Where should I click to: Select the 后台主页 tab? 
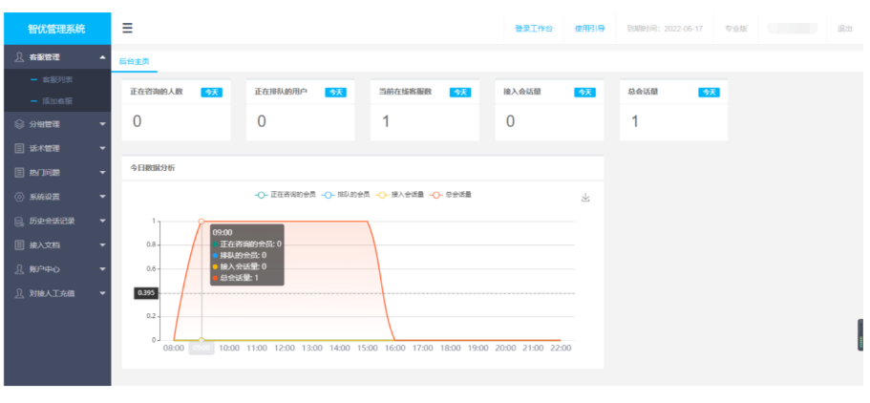click(134, 61)
